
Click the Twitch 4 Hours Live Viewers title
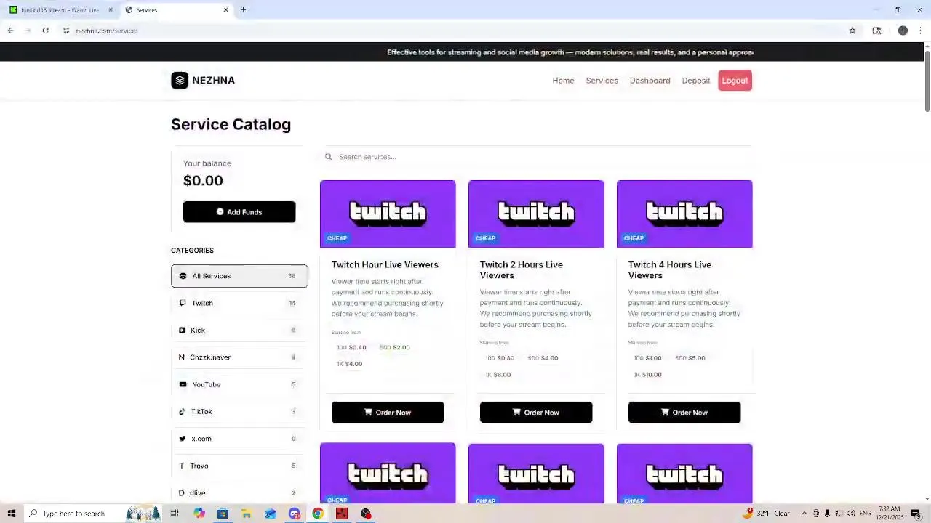tap(670, 270)
